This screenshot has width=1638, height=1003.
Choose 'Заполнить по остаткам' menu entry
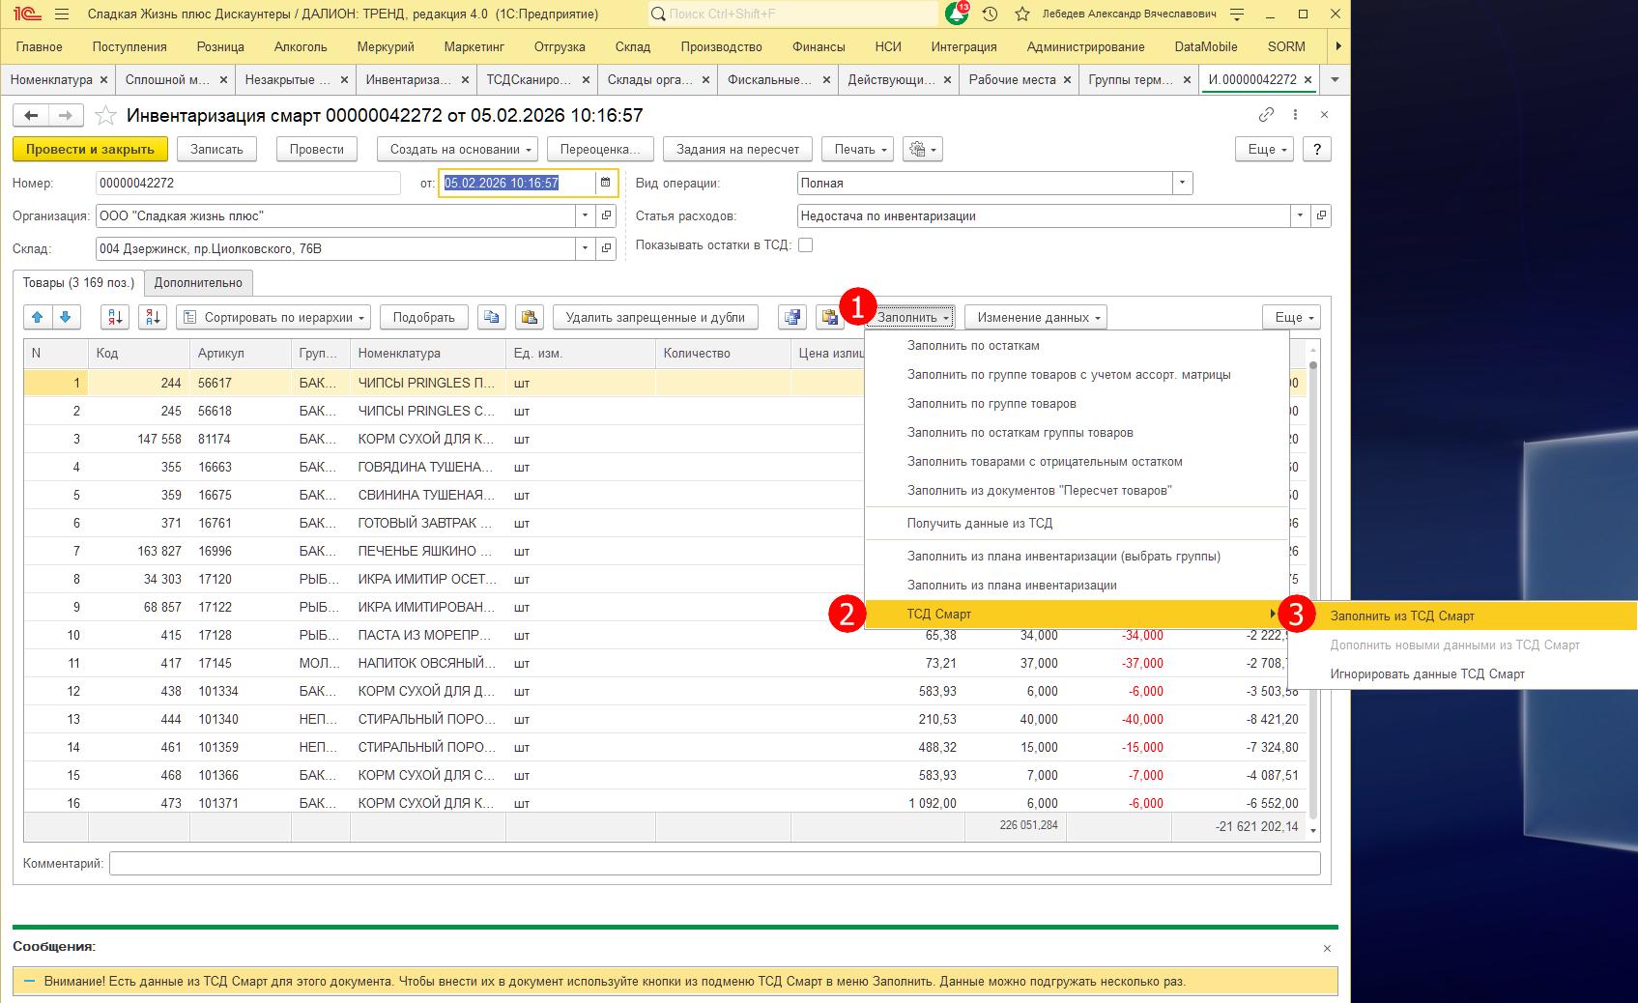973,346
